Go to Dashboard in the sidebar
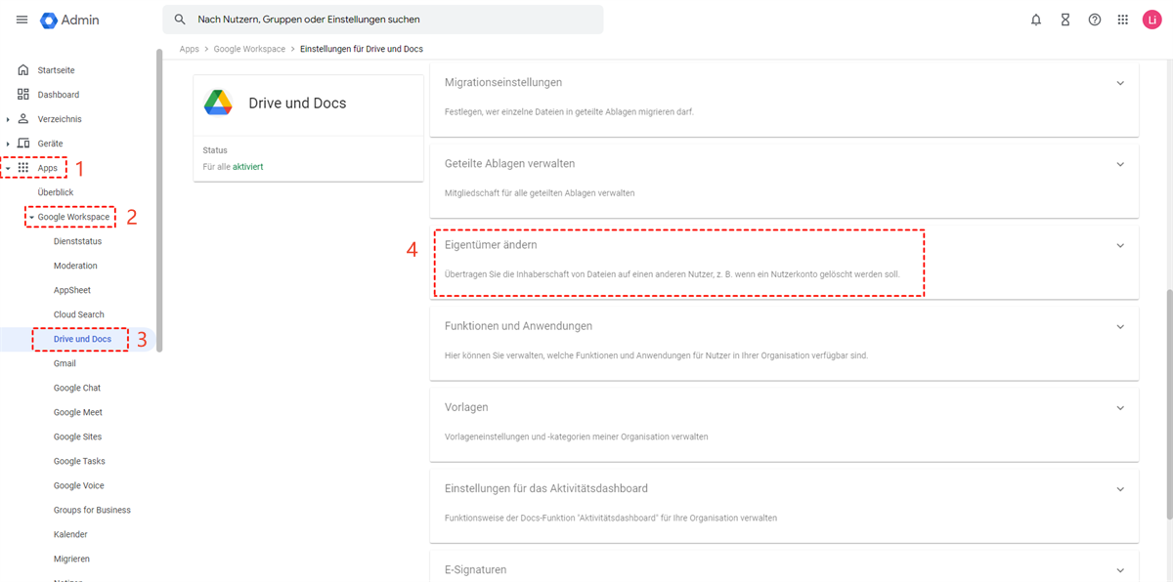 point(59,95)
